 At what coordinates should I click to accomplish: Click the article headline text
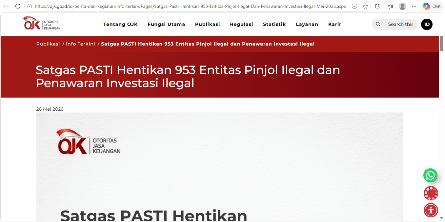(x=188, y=76)
